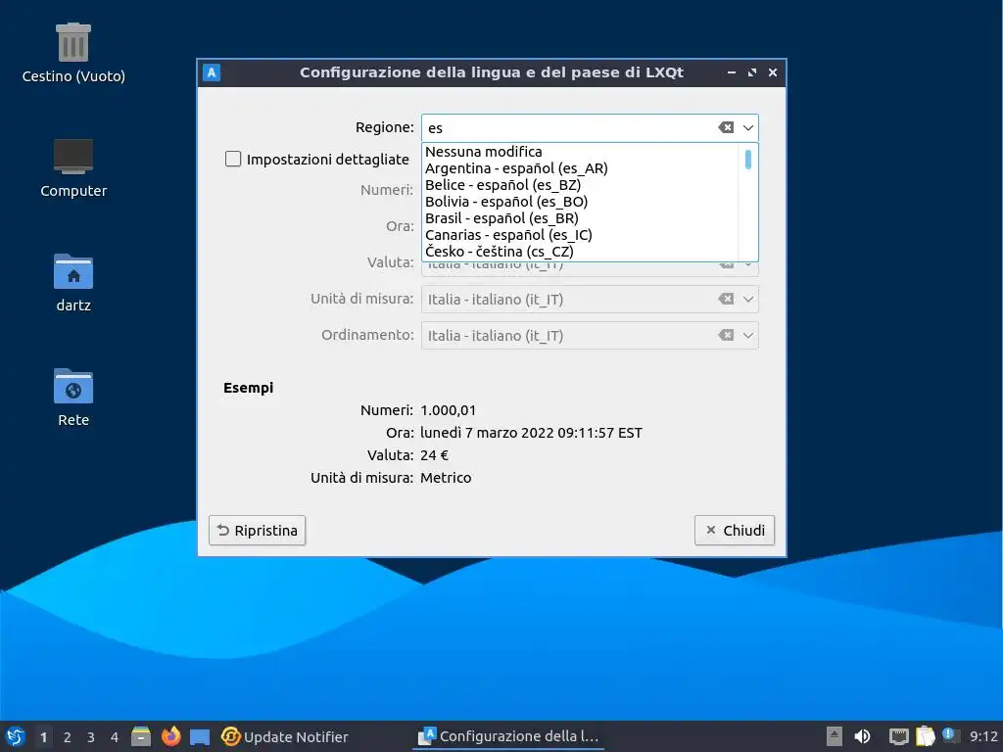Click the example number 1.000,01
Viewport: 1003px width, 752px height.
click(x=449, y=410)
